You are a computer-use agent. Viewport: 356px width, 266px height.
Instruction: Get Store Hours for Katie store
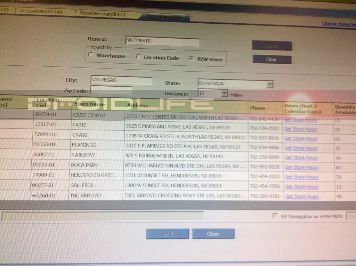click(301, 129)
